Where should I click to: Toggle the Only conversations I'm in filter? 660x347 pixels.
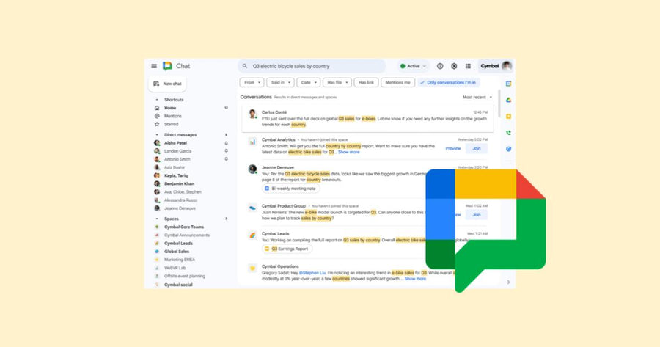[449, 83]
